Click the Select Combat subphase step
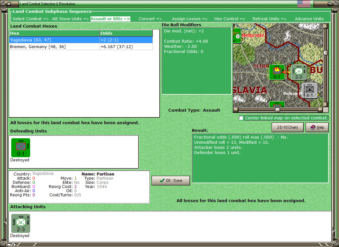The height and width of the screenshot is (247, 339). pos(30,19)
